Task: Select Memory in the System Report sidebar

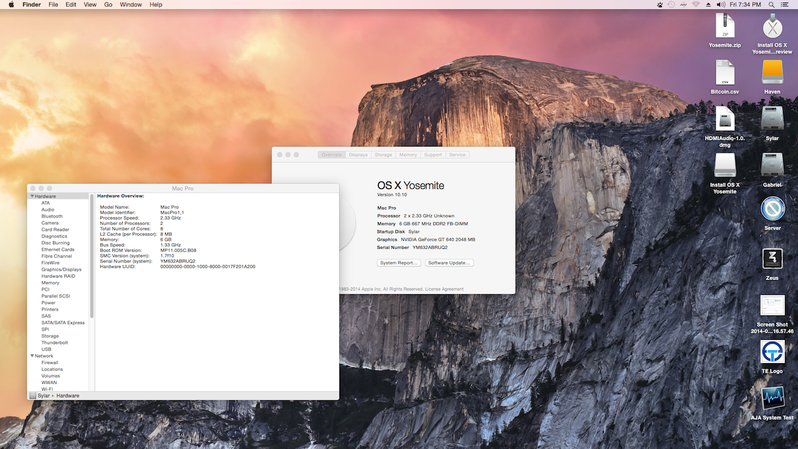Action: pos(50,283)
